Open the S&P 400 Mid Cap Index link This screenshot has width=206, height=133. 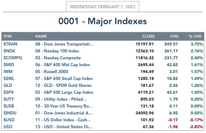click(63, 65)
